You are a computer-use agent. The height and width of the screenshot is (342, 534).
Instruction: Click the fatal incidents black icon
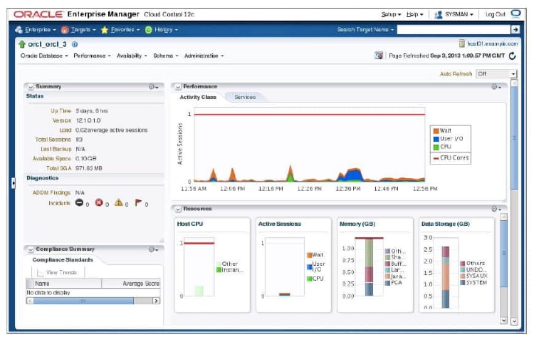79,202
